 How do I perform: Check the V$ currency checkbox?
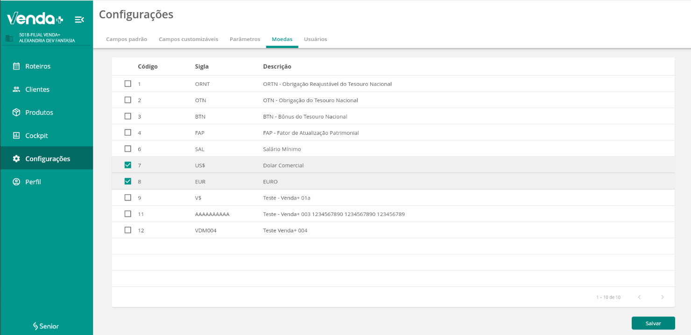(128, 197)
